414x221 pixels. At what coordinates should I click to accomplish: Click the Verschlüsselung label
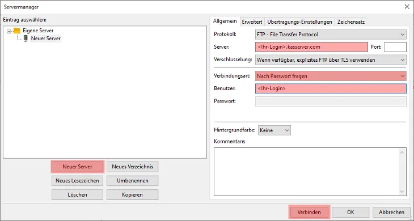tap(233, 59)
